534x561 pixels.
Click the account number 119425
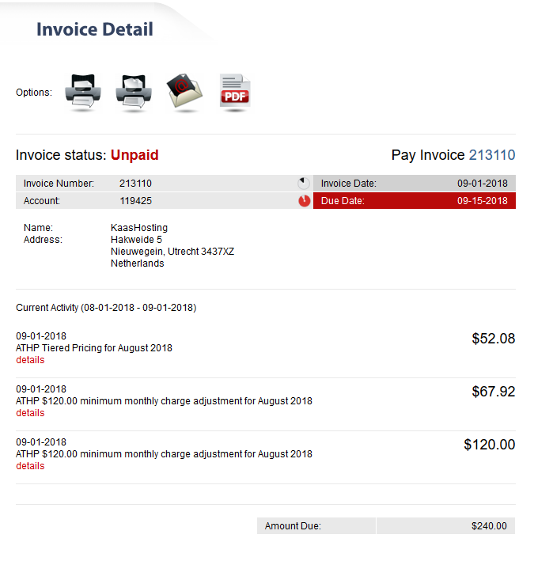pos(135,201)
